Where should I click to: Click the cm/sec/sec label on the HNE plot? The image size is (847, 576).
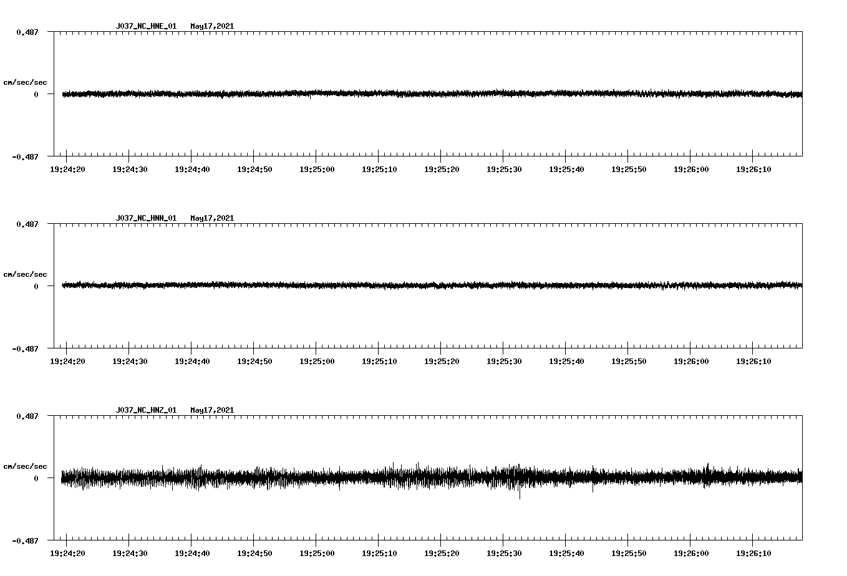click(26, 82)
